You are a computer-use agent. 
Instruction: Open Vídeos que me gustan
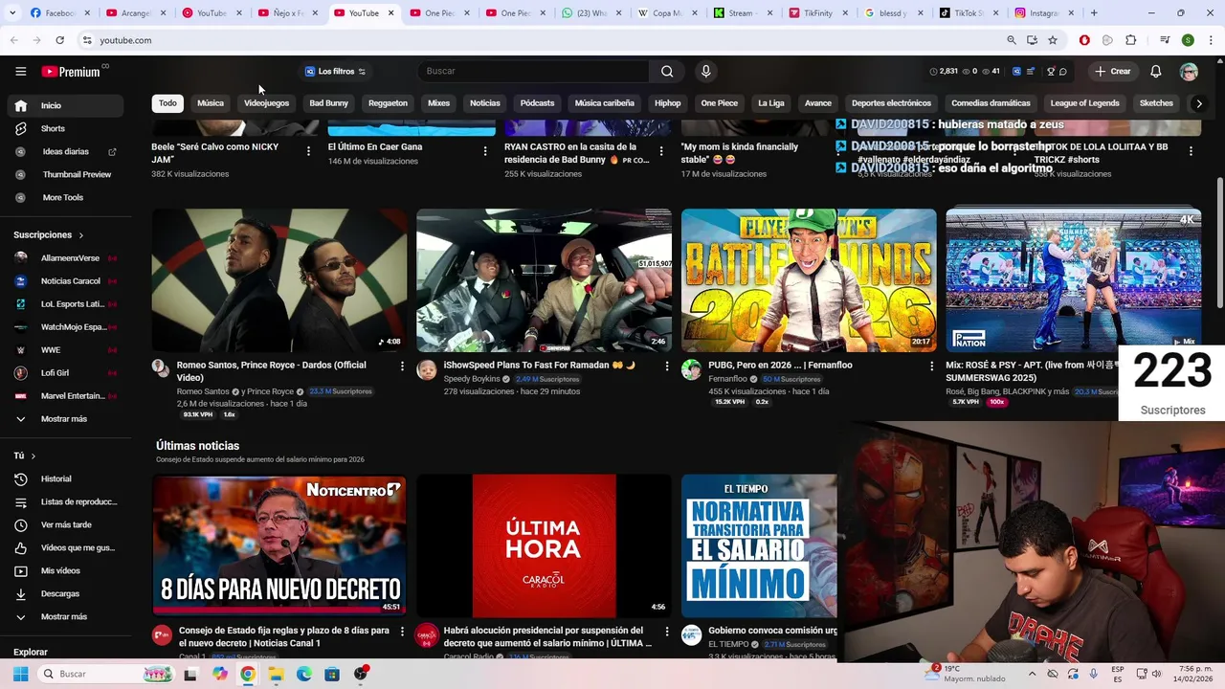click(x=78, y=547)
